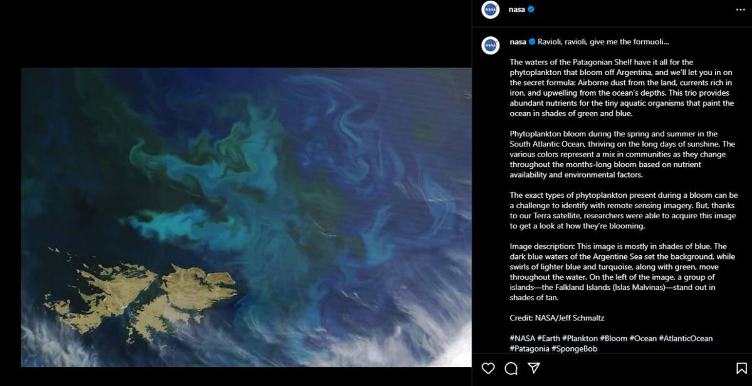
Task: Click the NASA avatar beside the caption text
Action: point(490,43)
